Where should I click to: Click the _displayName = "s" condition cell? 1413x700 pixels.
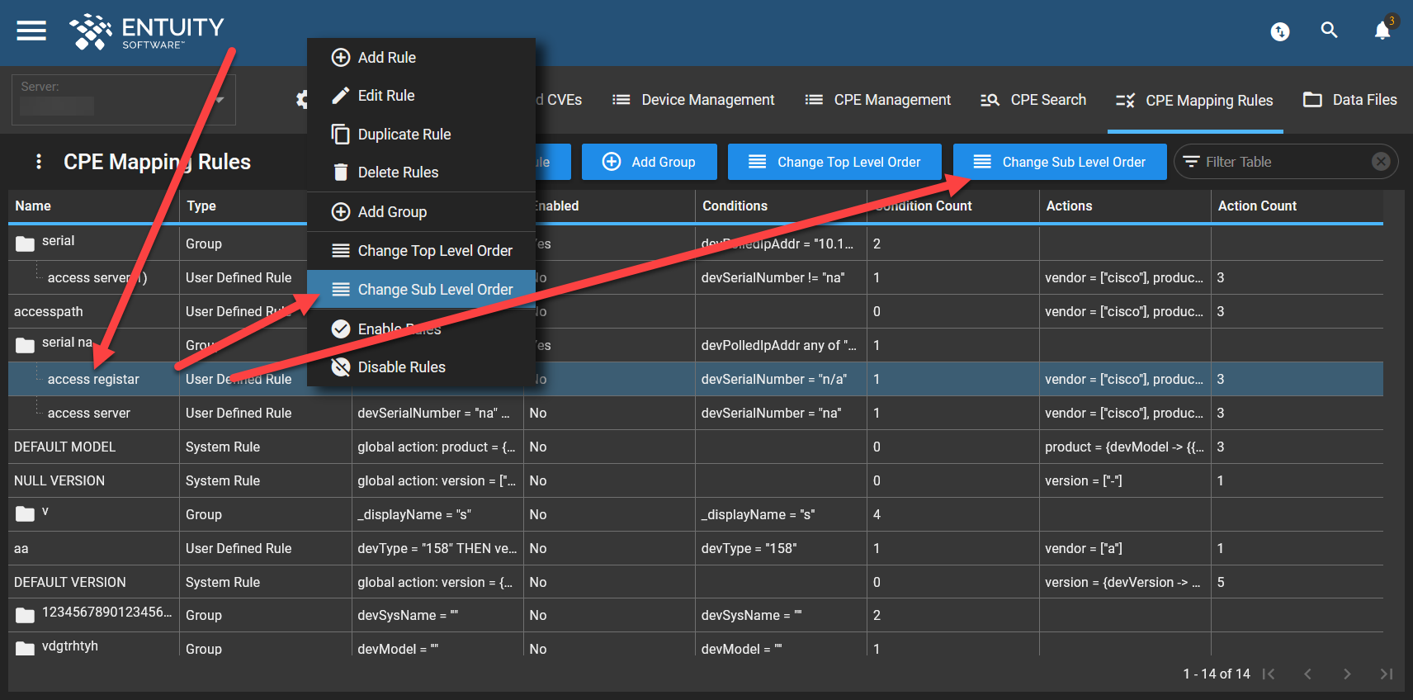(x=781, y=514)
